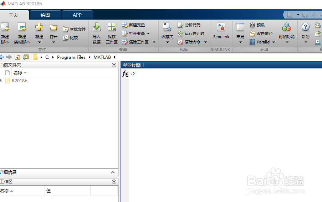Click the 新建脚本 (New Script) icon
This screenshot has height=202, width=322.
click(x=5, y=27)
